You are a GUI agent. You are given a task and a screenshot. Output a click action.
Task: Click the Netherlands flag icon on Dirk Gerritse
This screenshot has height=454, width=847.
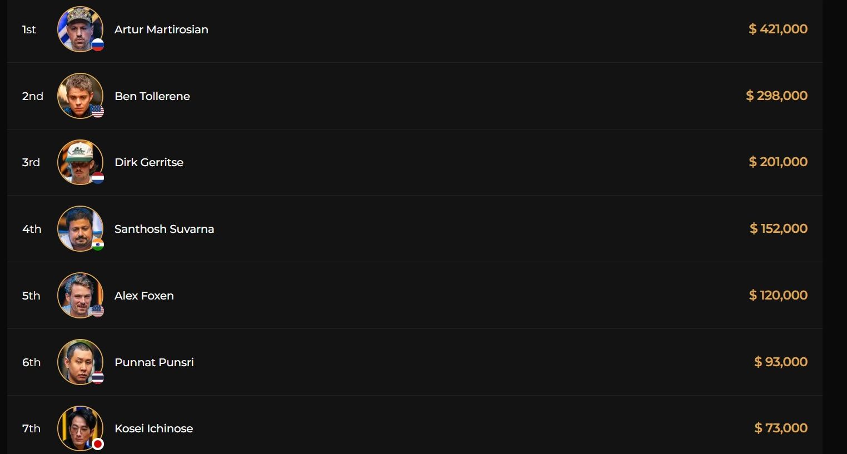click(98, 178)
